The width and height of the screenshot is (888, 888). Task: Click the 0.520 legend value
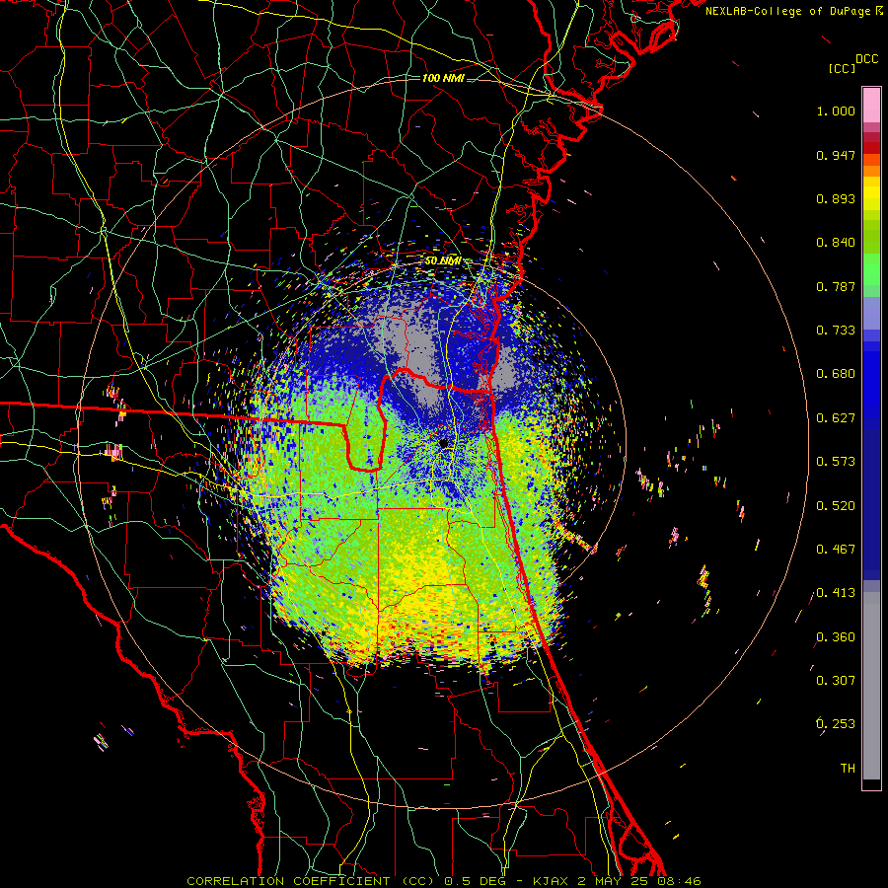tap(836, 506)
